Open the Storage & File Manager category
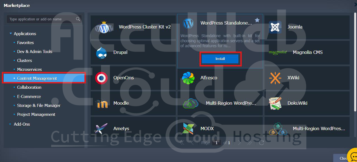This screenshot has height=162, width=357. 39,105
